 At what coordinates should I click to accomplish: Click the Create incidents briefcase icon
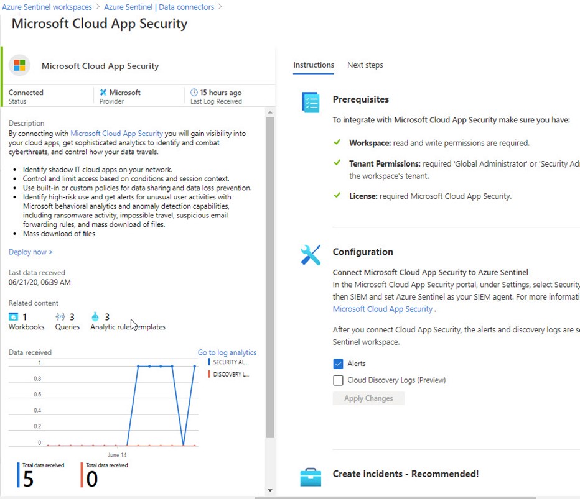pyautogui.click(x=311, y=477)
